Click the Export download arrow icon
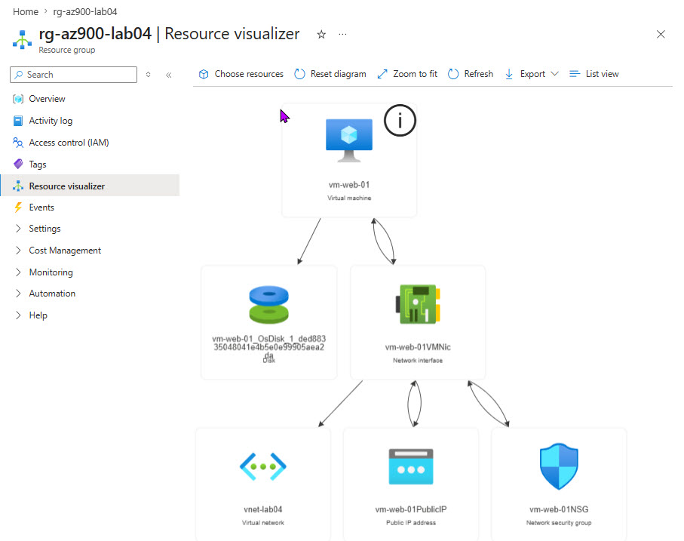Image resolution: width=684 pixels, height=541 pixels. (508, 74)
